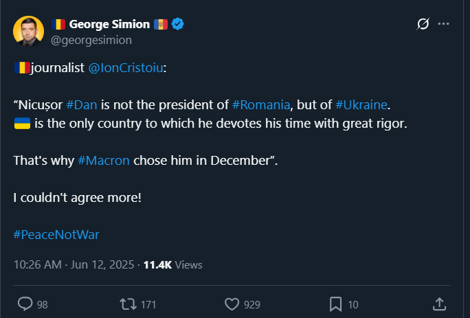Image resolution: width=470 pixels, height=318 pixels.
Task: Open the three-dot more options menu
Action: point(444,24)
